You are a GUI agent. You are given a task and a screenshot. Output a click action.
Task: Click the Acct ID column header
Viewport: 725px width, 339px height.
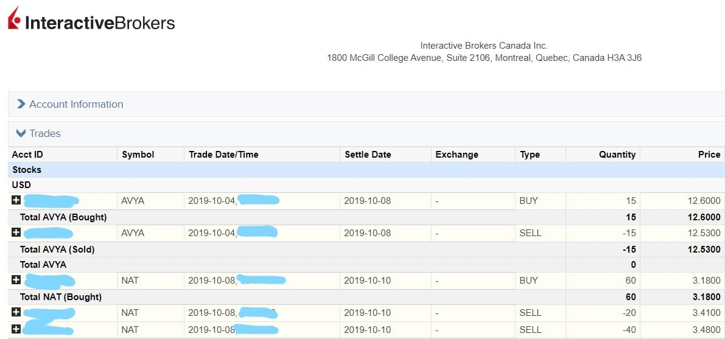click(x=27, y=155)
